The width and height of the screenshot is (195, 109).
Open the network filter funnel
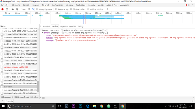tap(17, 9)
